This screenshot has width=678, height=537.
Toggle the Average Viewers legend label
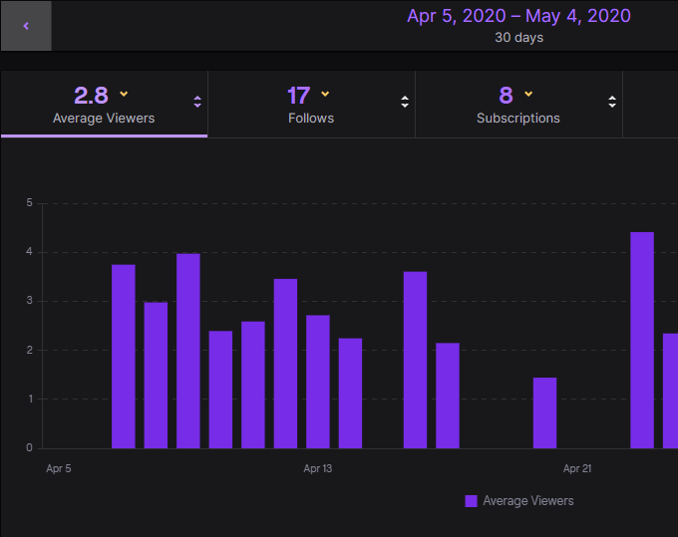click(528, 501)
